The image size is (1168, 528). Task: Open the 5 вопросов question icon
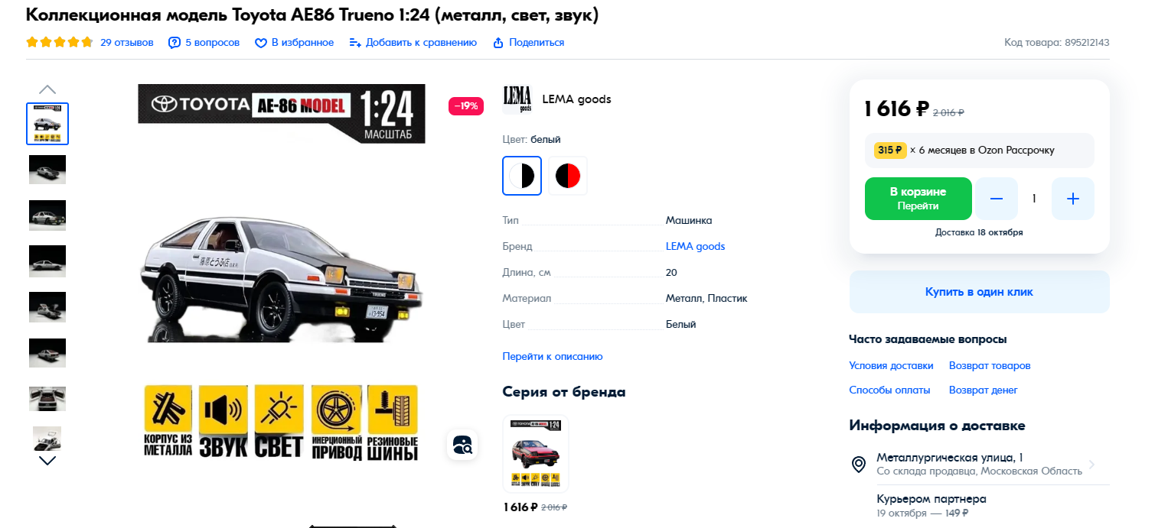pyautogui.click(x=175, y=43)
